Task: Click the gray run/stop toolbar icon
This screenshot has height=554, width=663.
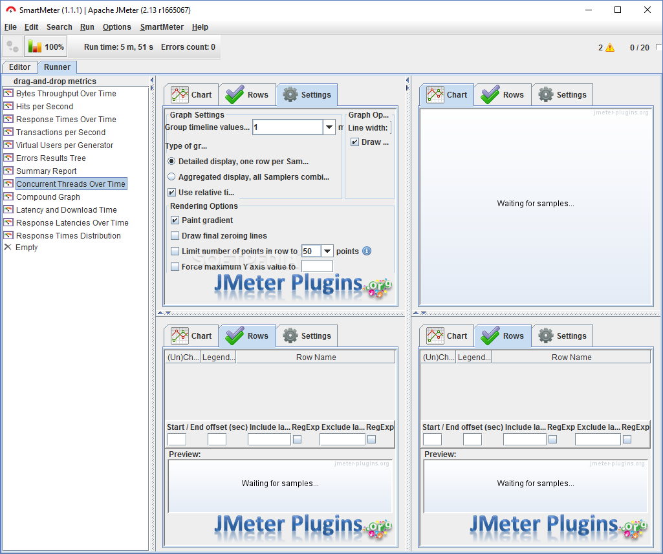Action: click(x=13, y=47)
